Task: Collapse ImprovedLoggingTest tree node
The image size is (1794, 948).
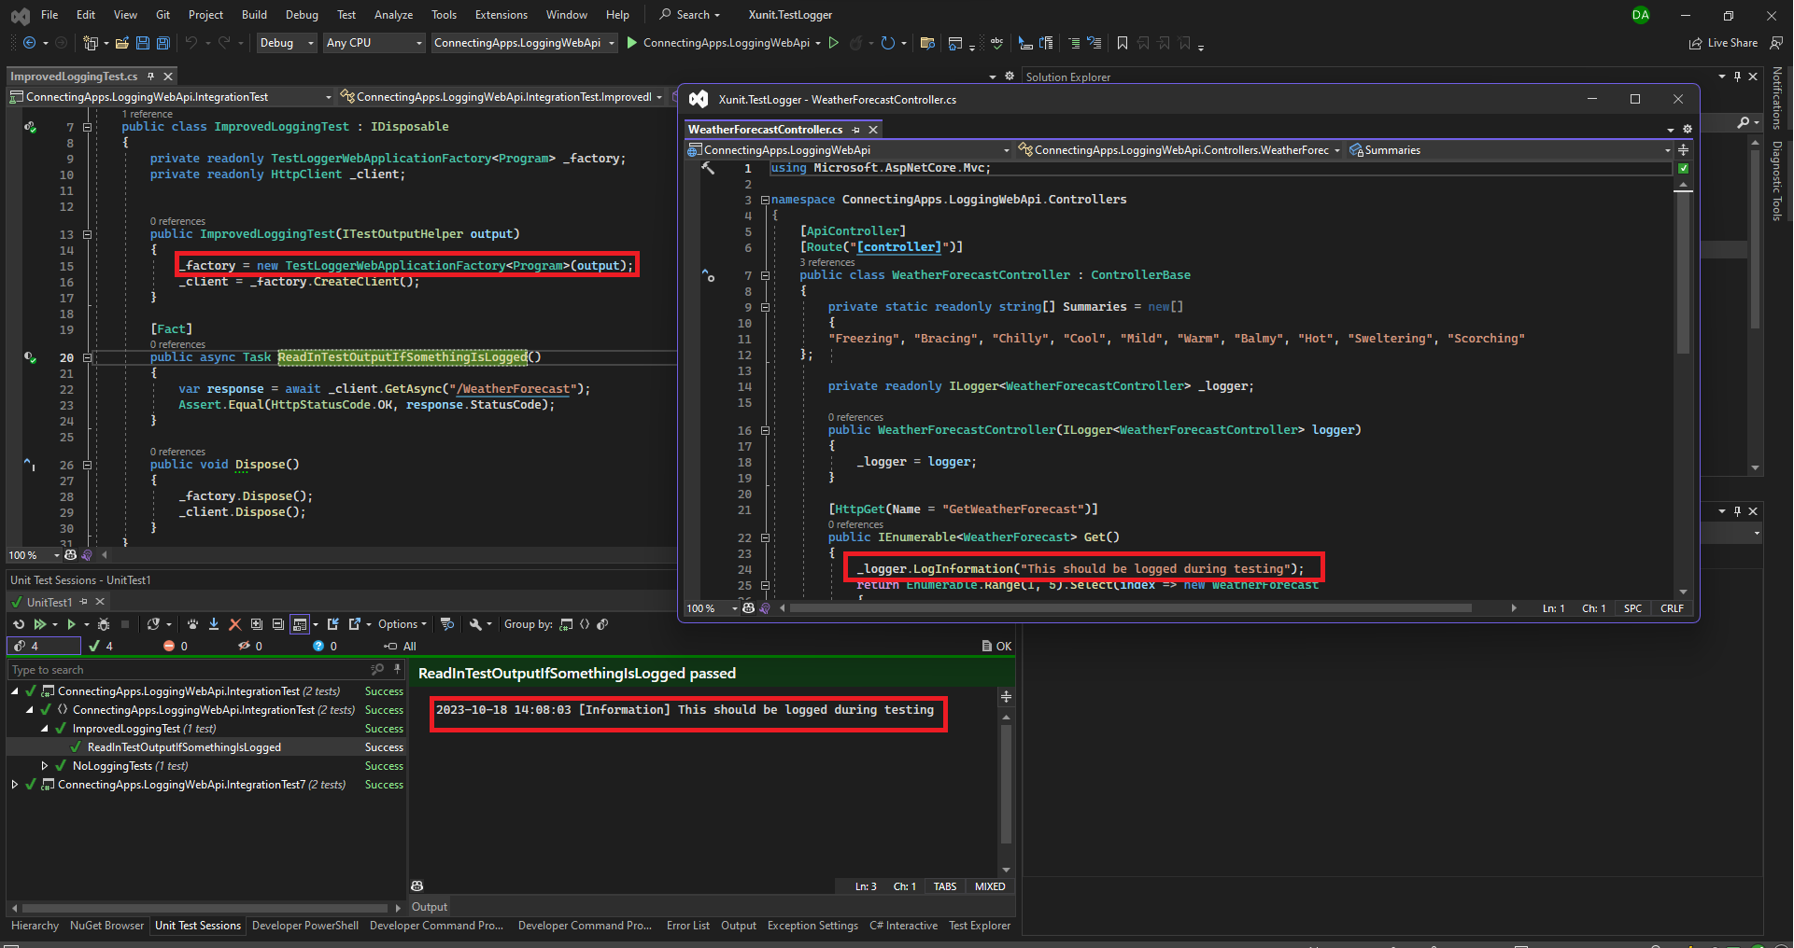Action: [x=44, y=729]
